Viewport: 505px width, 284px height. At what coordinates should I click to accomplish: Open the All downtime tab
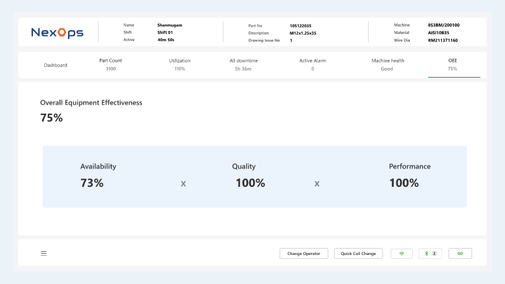point(242,64)
